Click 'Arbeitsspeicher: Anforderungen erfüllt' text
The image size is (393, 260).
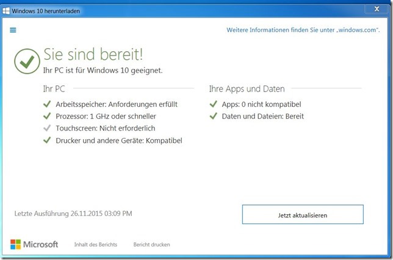click(x=117, y=104)
